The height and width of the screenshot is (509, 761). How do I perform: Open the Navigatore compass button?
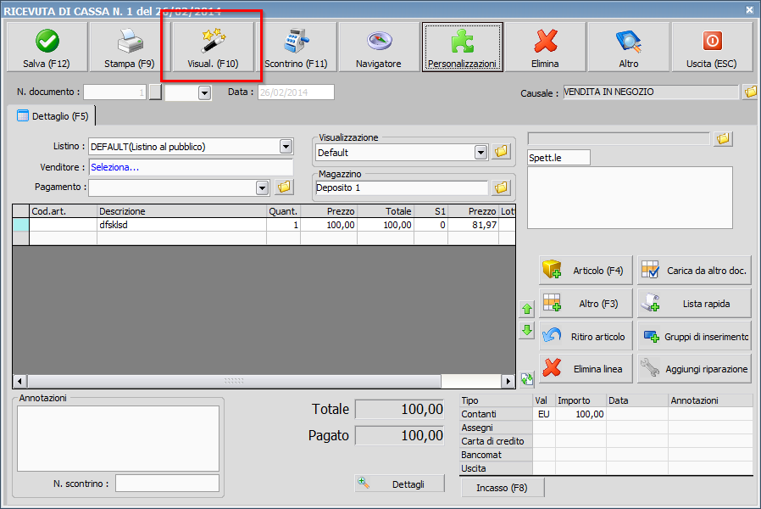click(379, 48)
